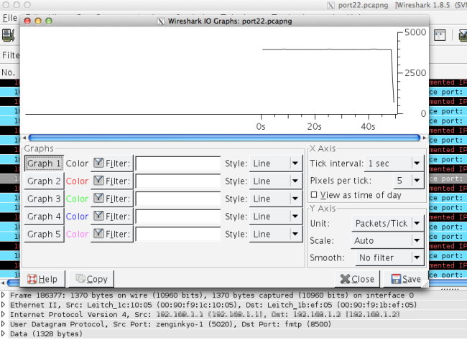Toggle the Graph 3 button

(x=44, y=199)
